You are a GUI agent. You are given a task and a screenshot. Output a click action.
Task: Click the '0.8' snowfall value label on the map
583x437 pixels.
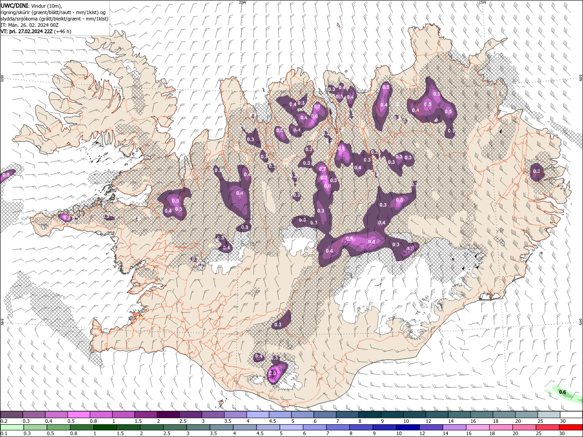tap(342, 148)
